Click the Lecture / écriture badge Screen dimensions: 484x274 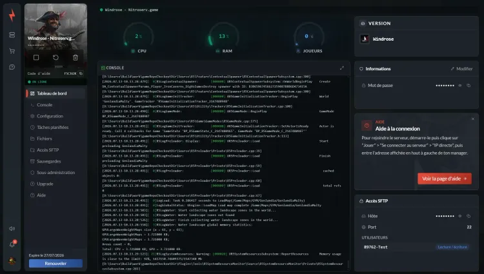click(452, 247)
